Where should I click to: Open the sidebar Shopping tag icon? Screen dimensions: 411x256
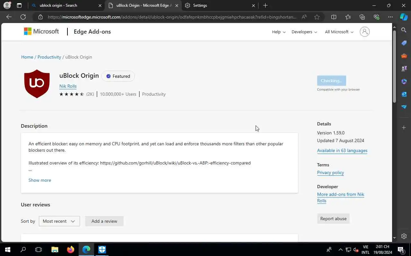pos(404,43)
